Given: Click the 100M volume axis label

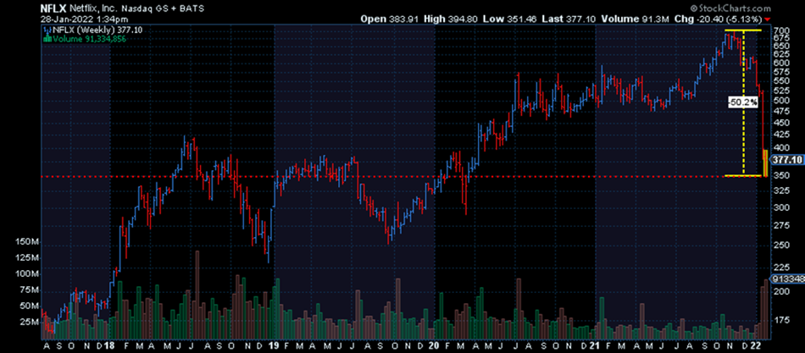Looking at the screenshot, I should [27, 274].
